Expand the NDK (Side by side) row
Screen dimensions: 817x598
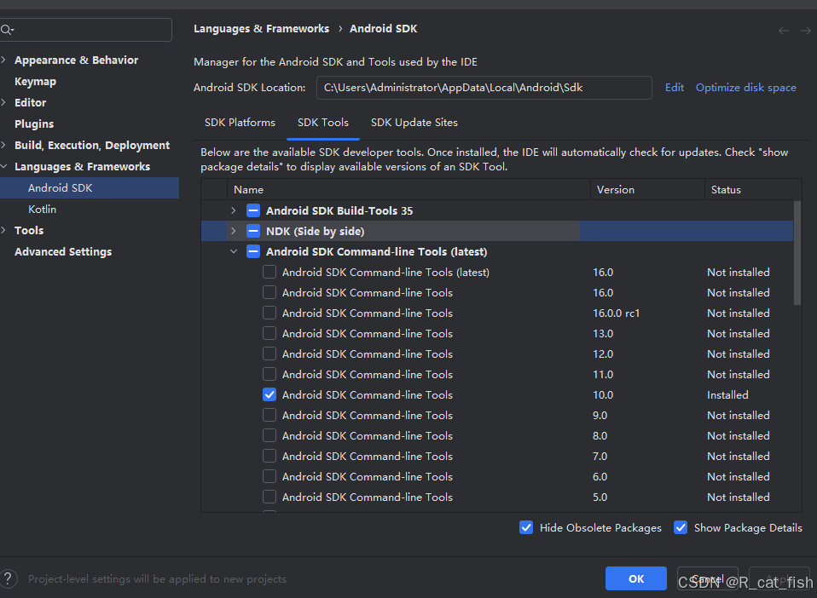(x=234, y=231)
